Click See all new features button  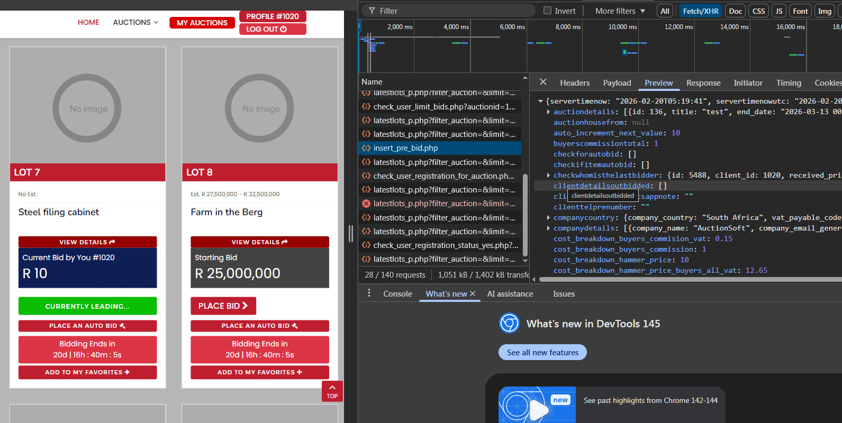tap(542, 352)
